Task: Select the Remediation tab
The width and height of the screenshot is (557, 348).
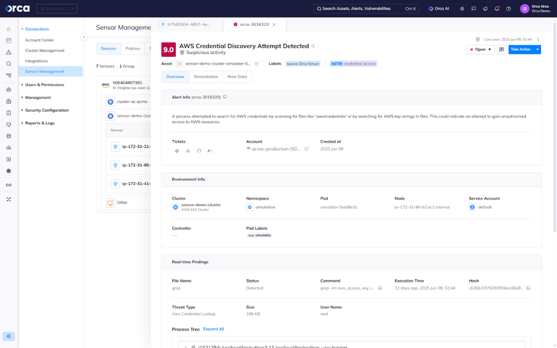Action: point(206,77)
